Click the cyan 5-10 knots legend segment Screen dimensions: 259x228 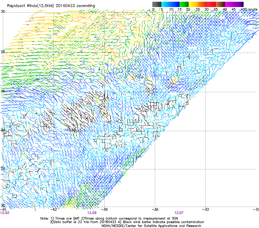[x=166, y=4]
